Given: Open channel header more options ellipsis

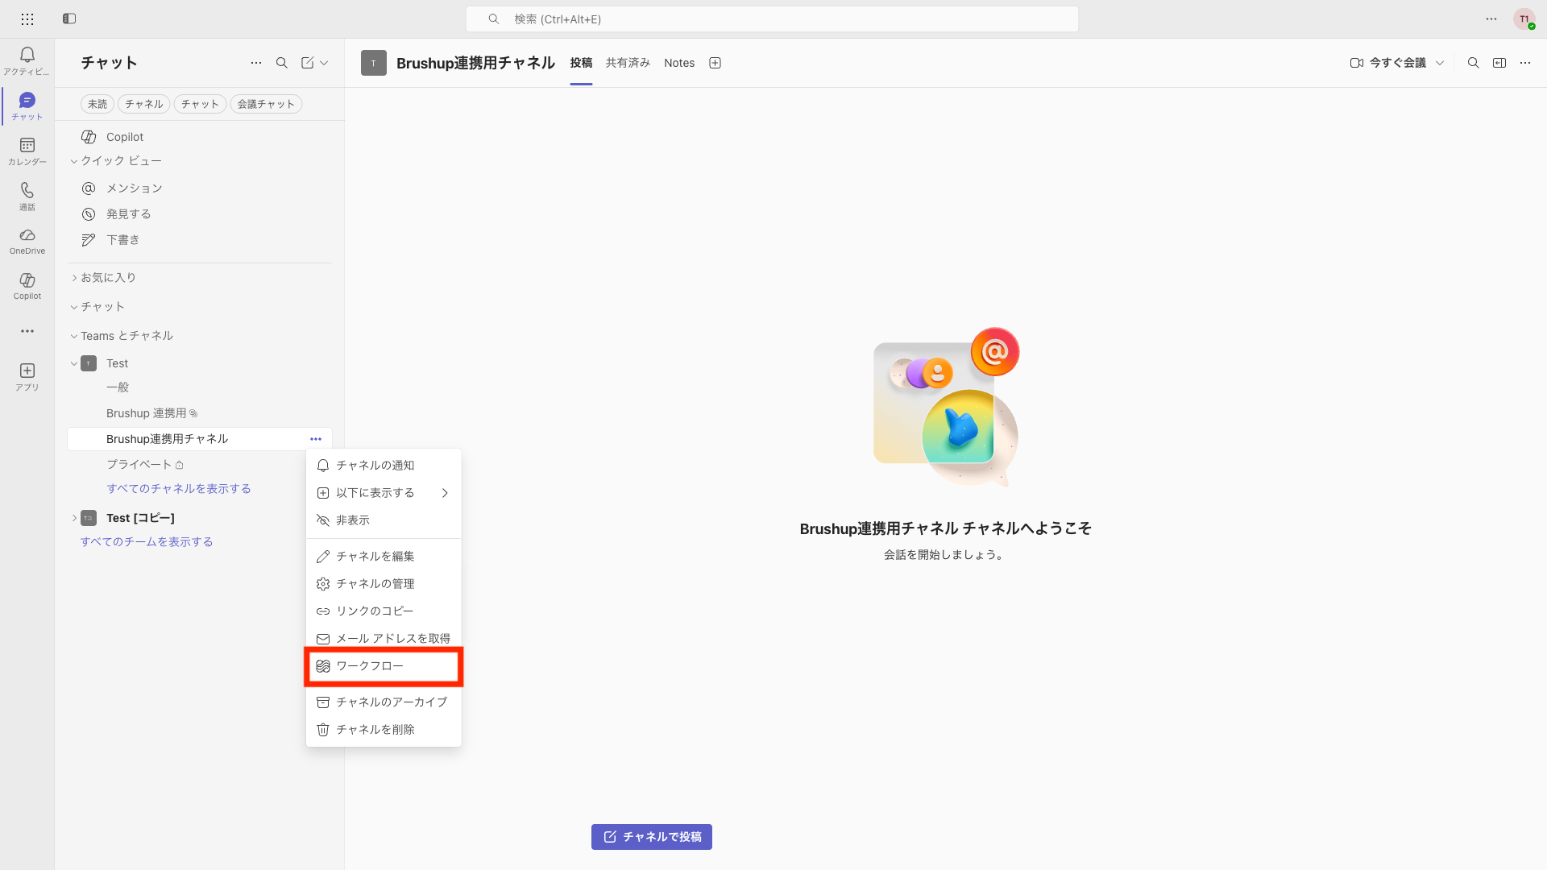Looking at the screenshot, I should click(x=1525, y=63).
